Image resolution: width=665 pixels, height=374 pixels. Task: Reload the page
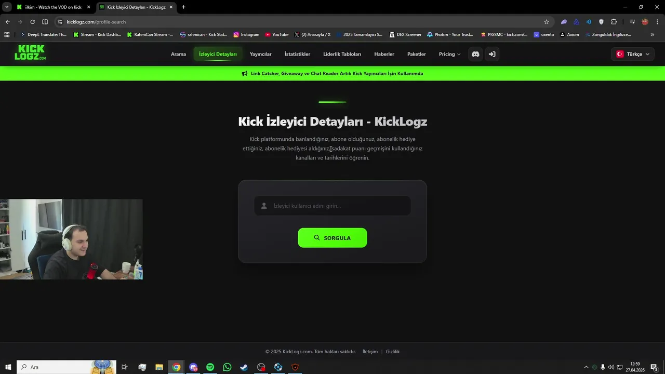(x=32, y=22)
